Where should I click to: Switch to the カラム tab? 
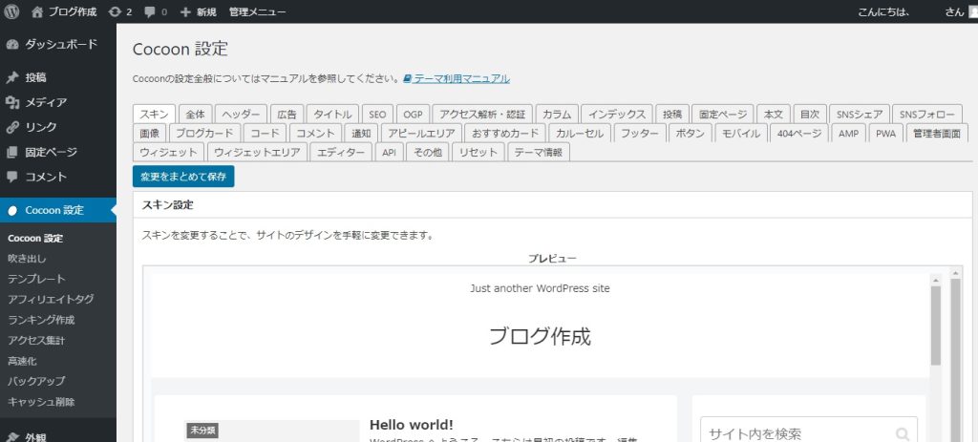pyautogui.click(x=557, y=115)
